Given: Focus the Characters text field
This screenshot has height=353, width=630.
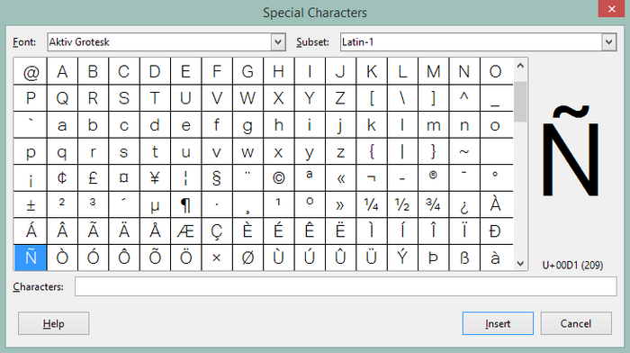Looking at the screenshot, I should (346, 286).
